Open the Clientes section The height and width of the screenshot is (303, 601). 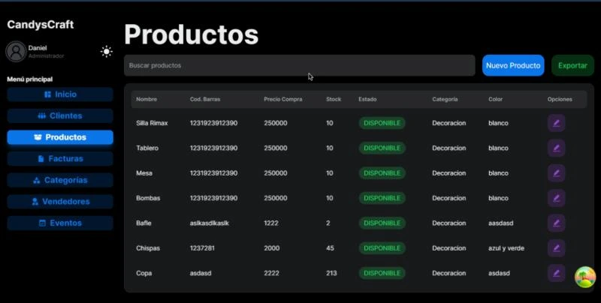click(60, 116)
